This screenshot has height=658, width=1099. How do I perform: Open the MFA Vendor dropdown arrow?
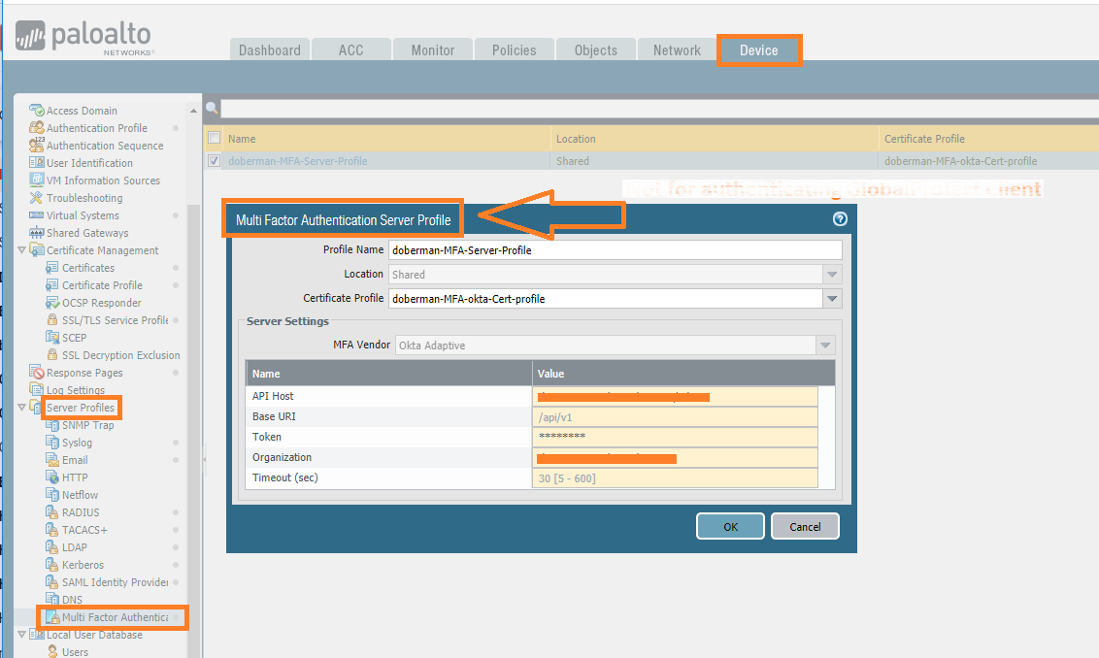click(x=825, y=345)
